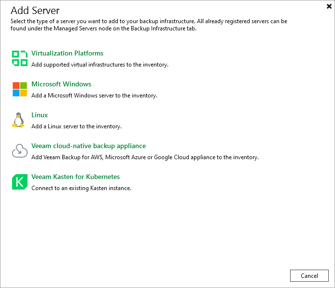Click the cloud-native backup appliance cloud icon
The image size is (335, 288).
[20, 151]
